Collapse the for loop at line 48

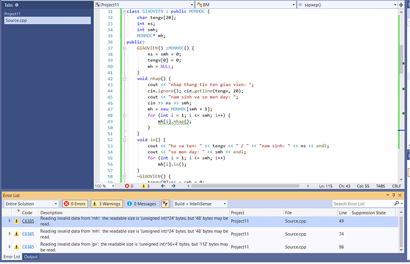124,116
